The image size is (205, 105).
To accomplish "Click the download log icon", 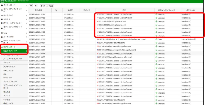I will pyautogui.click(x=36, y=6).
